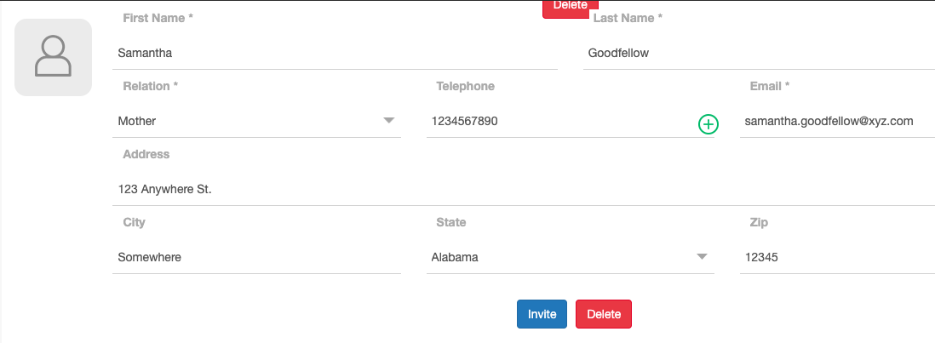Open State dropdown using its arrow
935x343 pixels.
(x=703, y=257)
